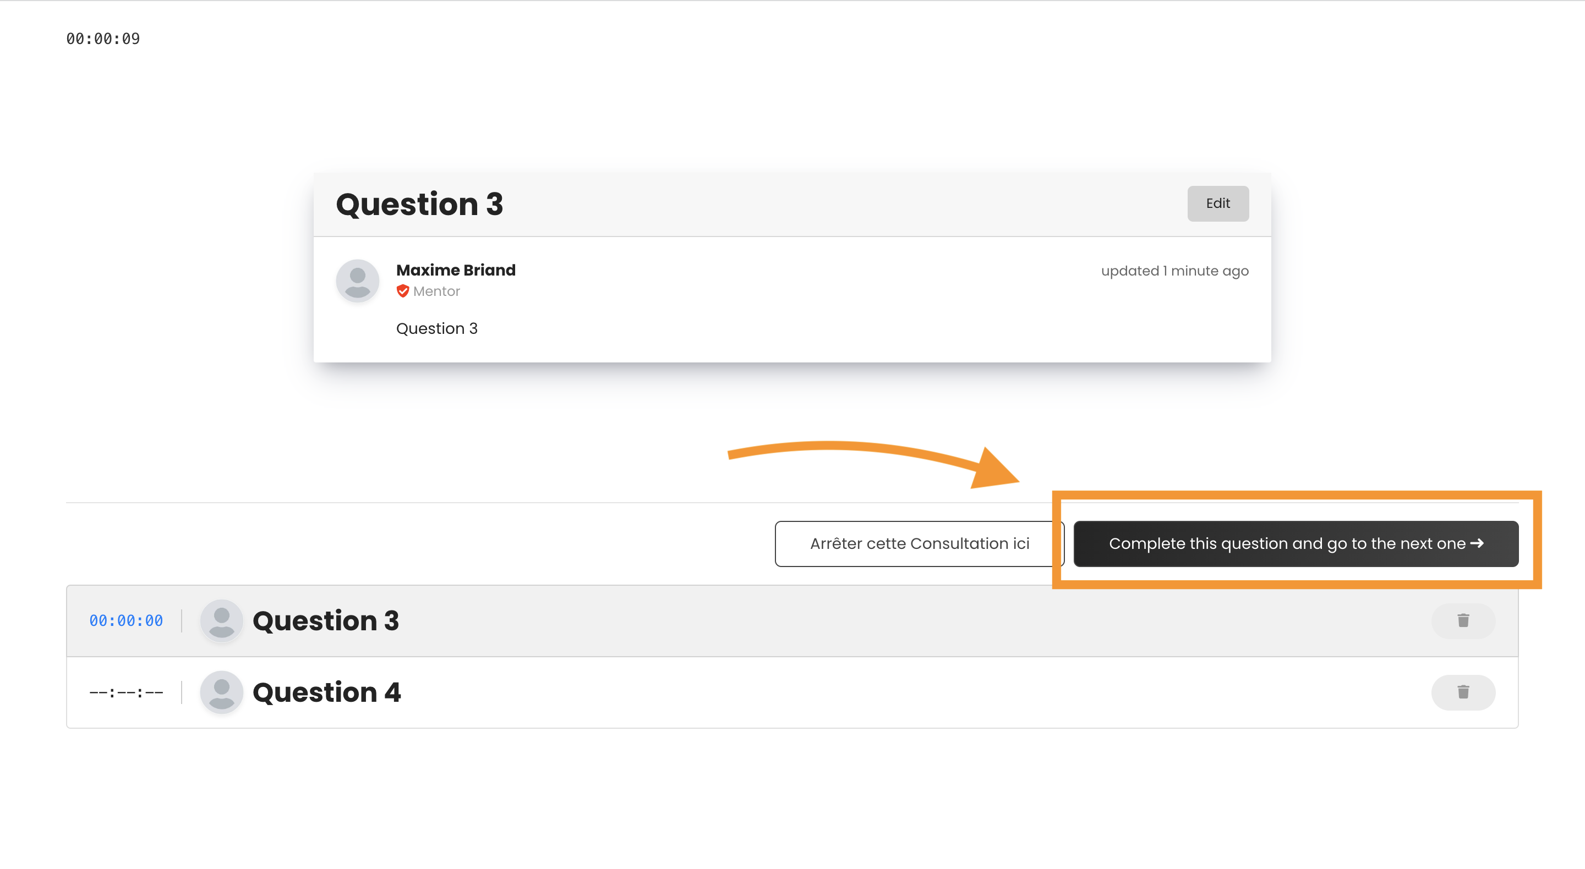
Task: Click the 'updated 1 minute ago' timestamp
Action: (x=1174, y=271)
